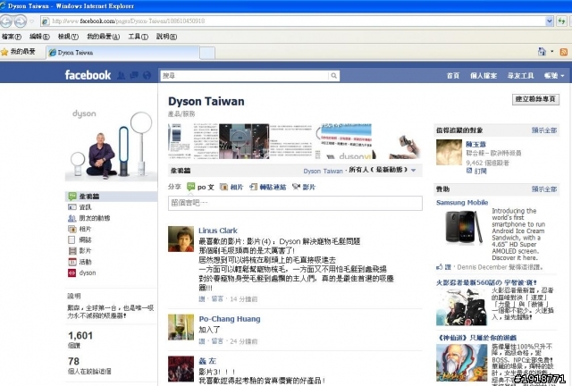This screenshot has width=572, height=386.
Task: Open the 工具(T) menu
Action: click(138, 37)
